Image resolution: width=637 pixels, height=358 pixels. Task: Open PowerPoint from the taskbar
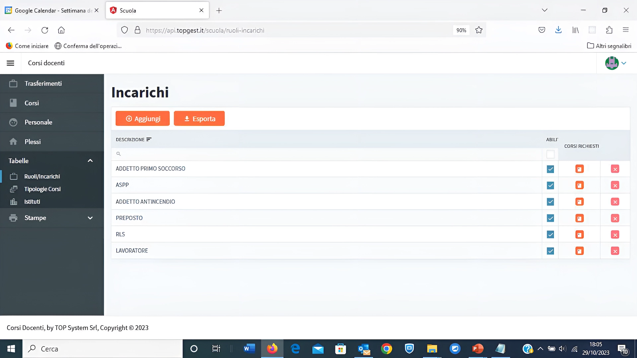coord(478,349)
